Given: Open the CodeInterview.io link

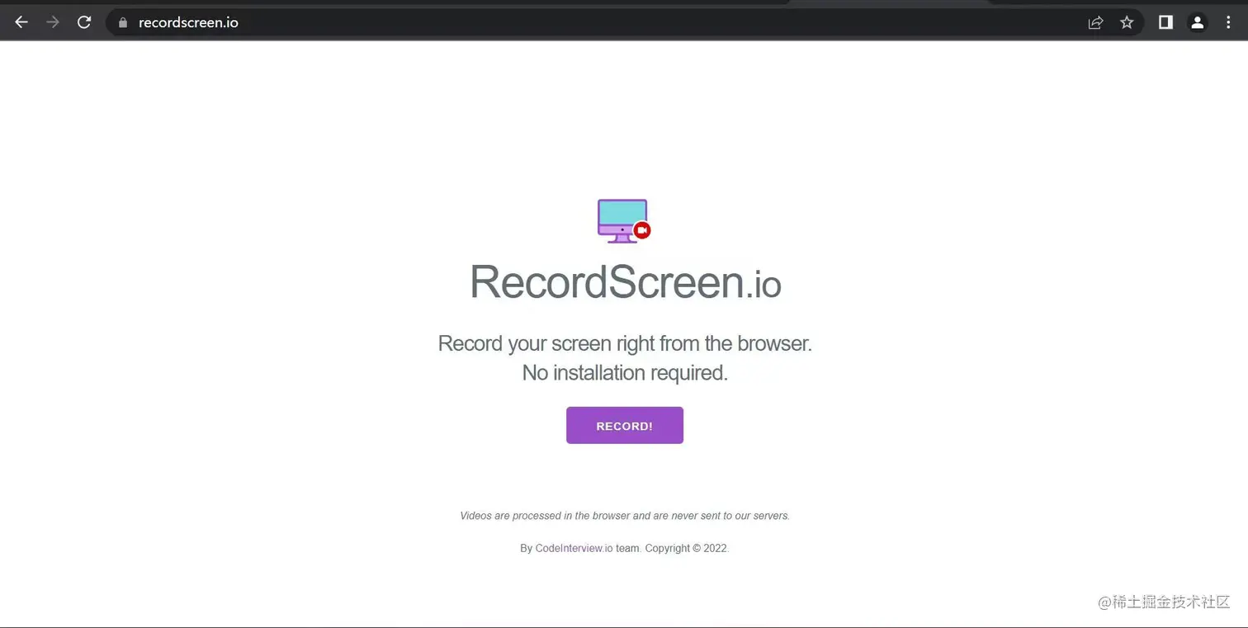Looking at the screenshot, I should (x=574, y=548).
